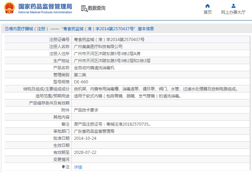Click the 型号规格 label
This screenshot has height=173, width=252.
[61, 82]
